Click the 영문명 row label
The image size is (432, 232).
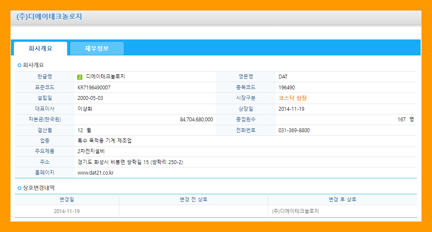pos(246,76)
